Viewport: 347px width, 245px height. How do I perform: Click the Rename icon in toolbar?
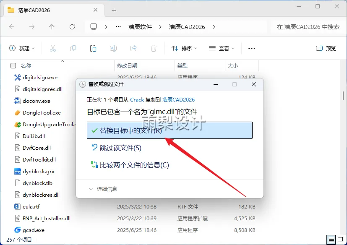[x=113, y=48]
